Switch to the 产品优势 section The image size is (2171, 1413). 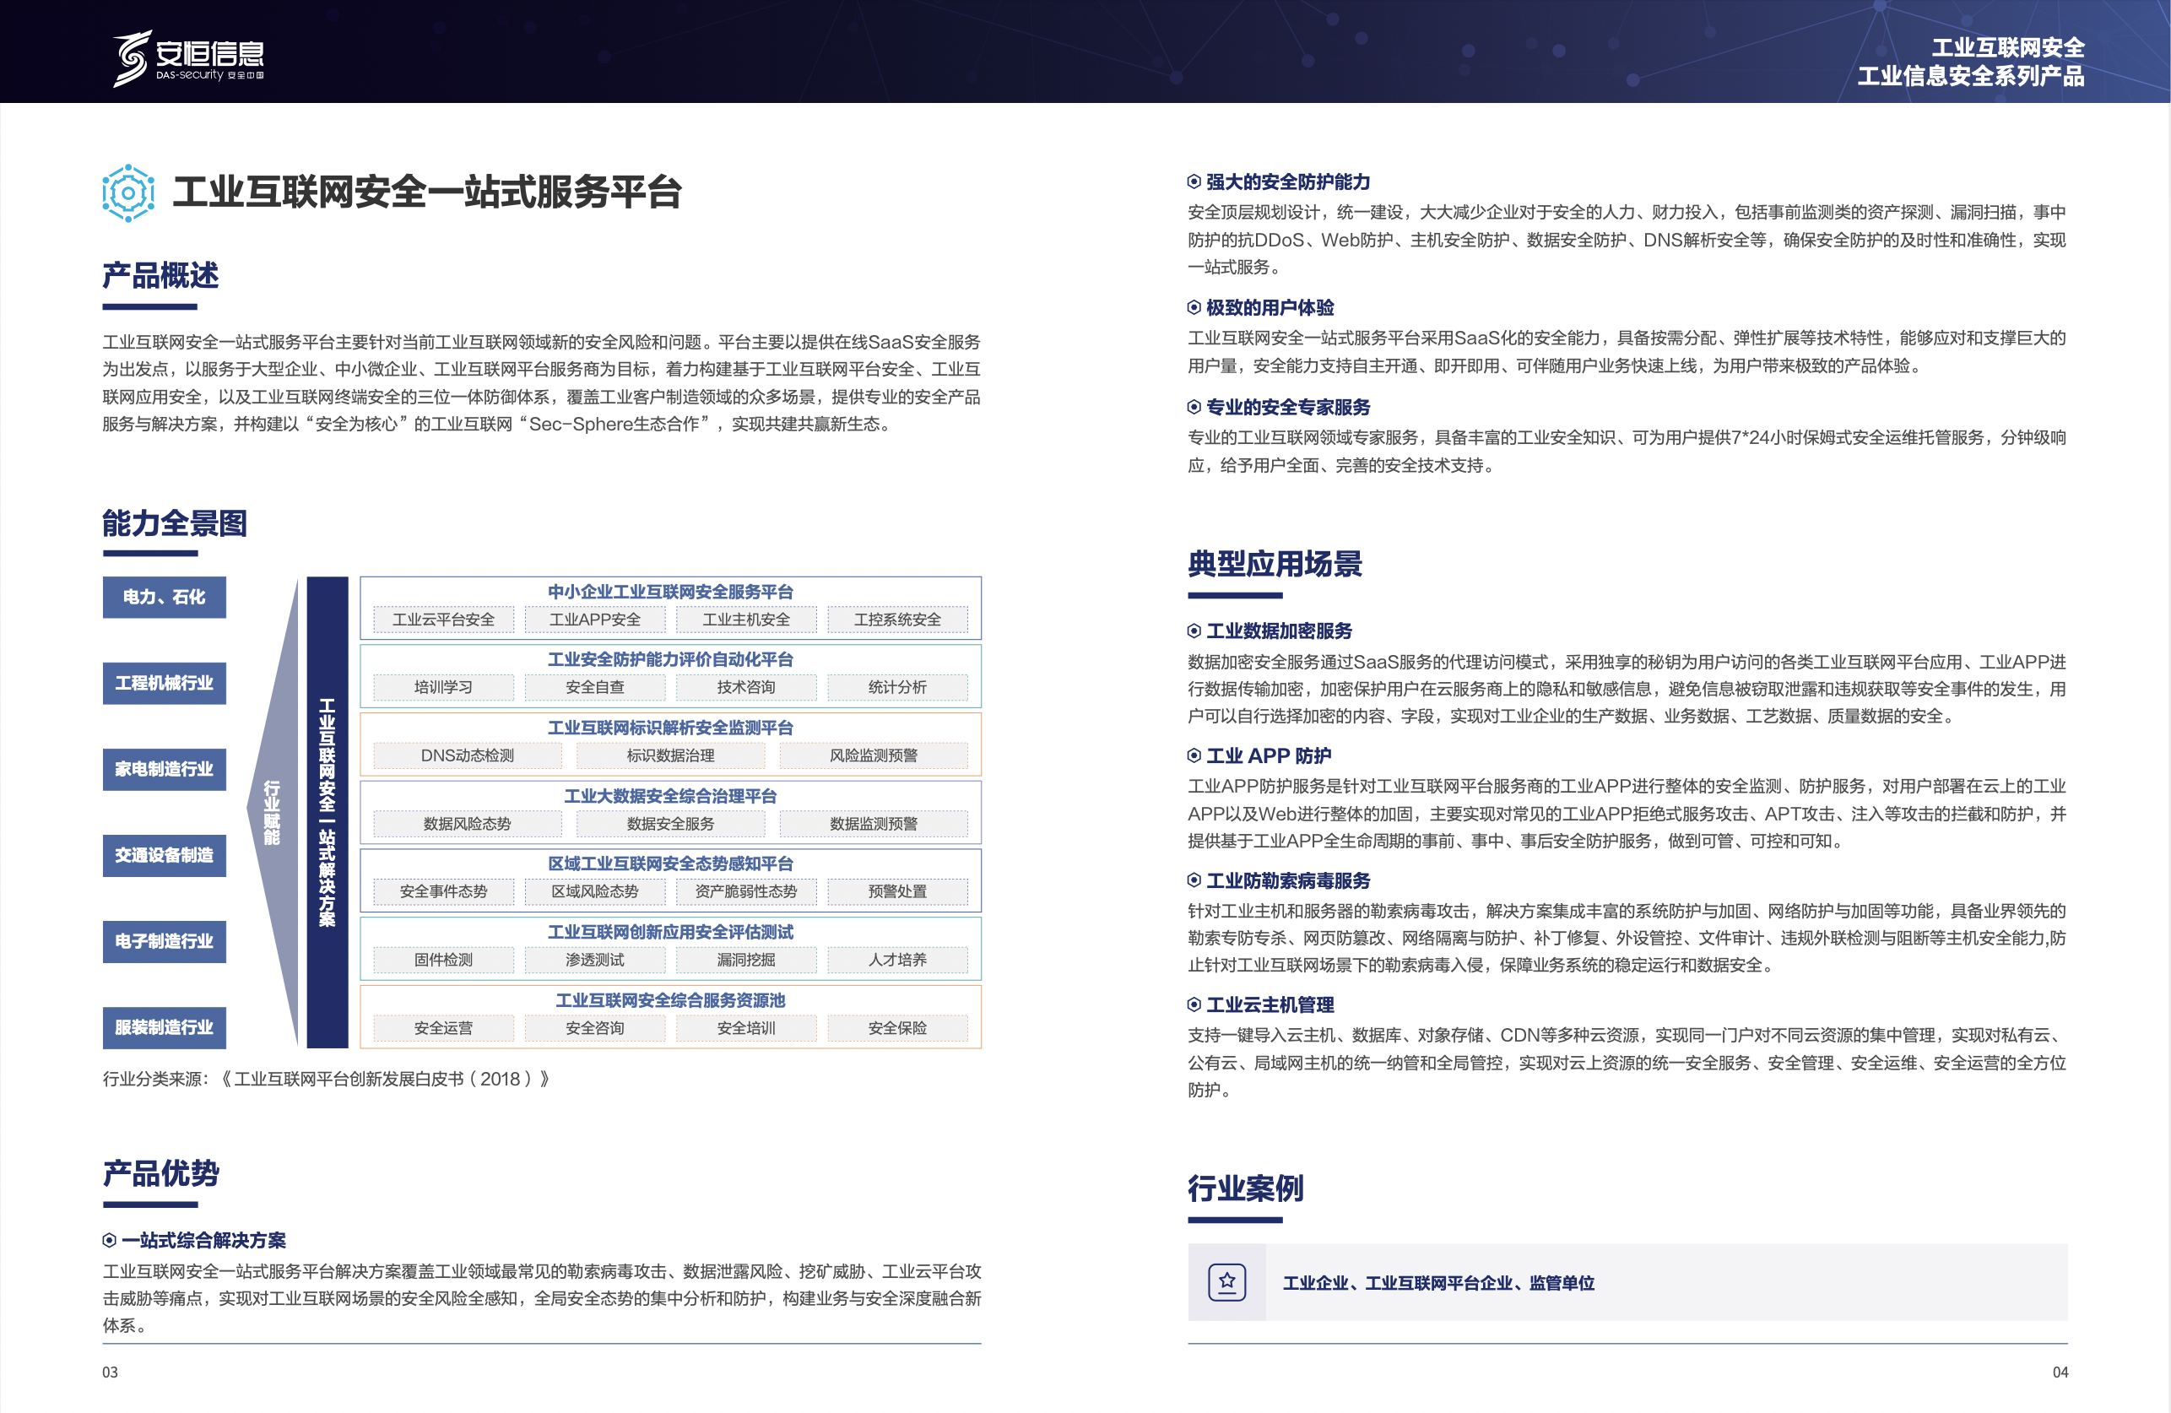pyautogui.click(x=160, y=1177)
